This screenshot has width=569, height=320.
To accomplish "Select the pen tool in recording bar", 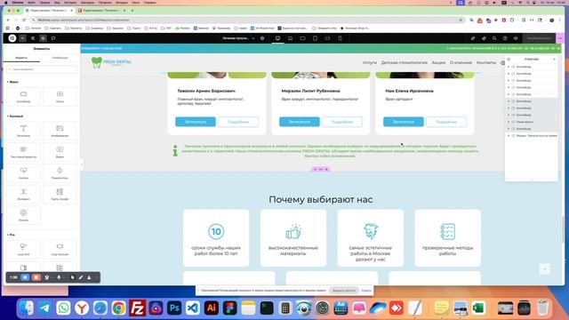I will click(81, 277).
